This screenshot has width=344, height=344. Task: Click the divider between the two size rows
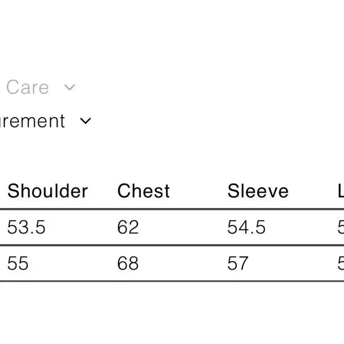tap(171, 245)
